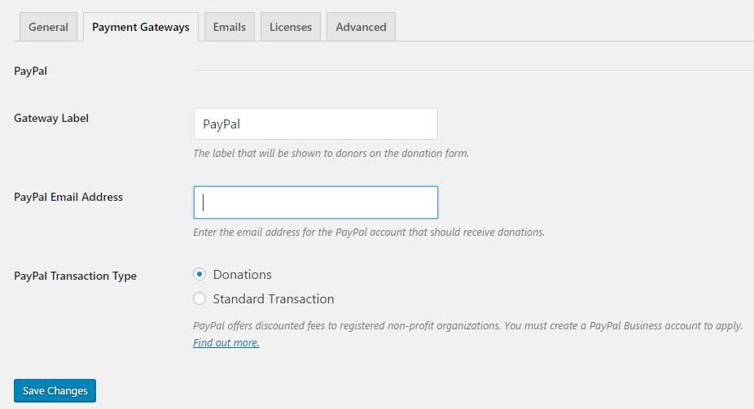
Task: Go to the Licenses tab
Action: point(291,27)
